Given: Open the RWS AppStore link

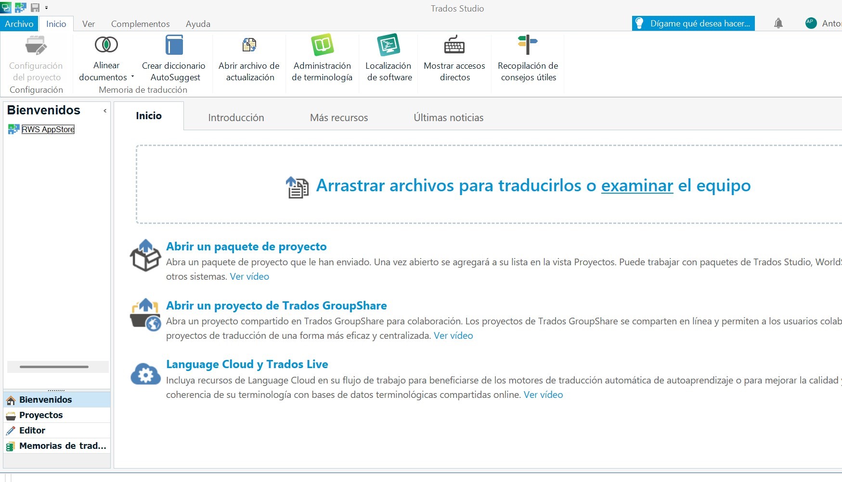Looking at the screenshot, I should click(47, 129).
